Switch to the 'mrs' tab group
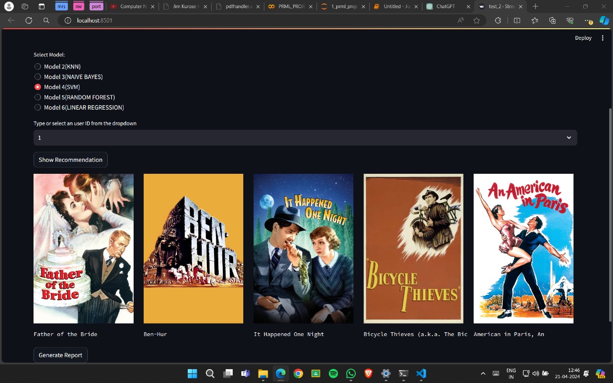 (x=61, y=7)
